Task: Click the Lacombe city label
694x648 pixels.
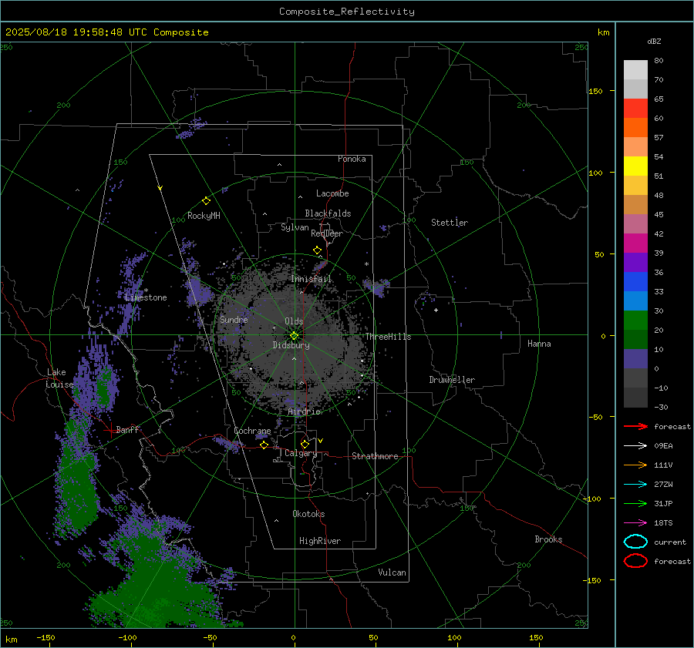Action: point(332,193)
